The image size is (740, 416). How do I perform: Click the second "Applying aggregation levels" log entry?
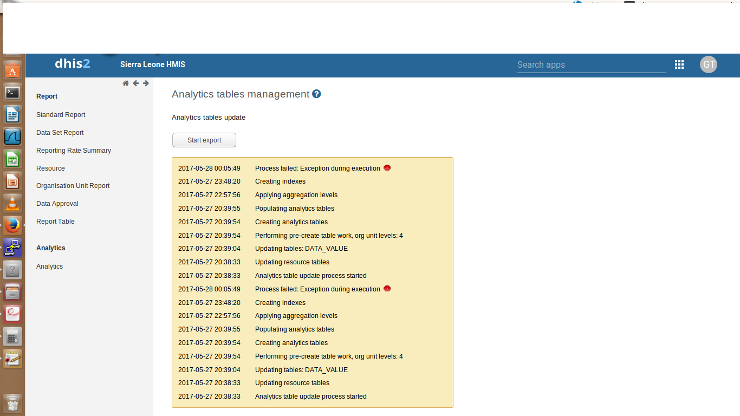[296, 316]
